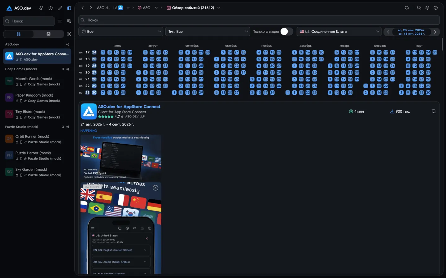446x278 pixels.
Task: Navigate back with the left arrow
Action: [83, 8]
